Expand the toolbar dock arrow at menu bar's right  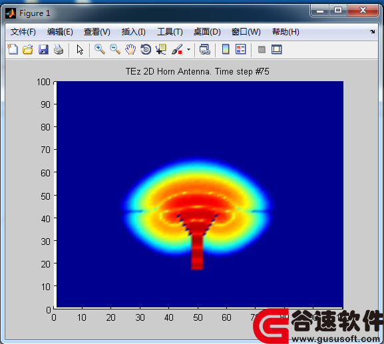click(373, 31)
